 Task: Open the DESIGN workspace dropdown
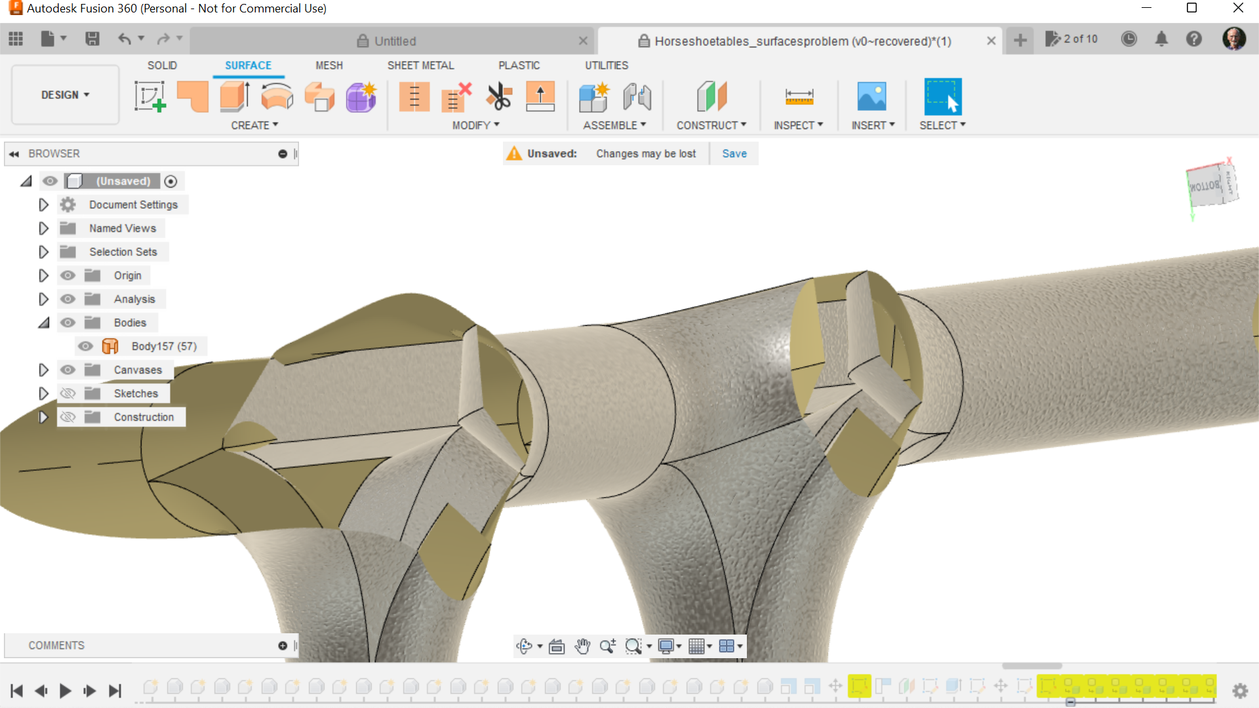pyautogui.click(x=65, y=95)
